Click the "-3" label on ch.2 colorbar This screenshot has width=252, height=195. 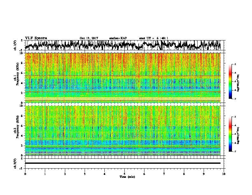(x=235, y=117)
